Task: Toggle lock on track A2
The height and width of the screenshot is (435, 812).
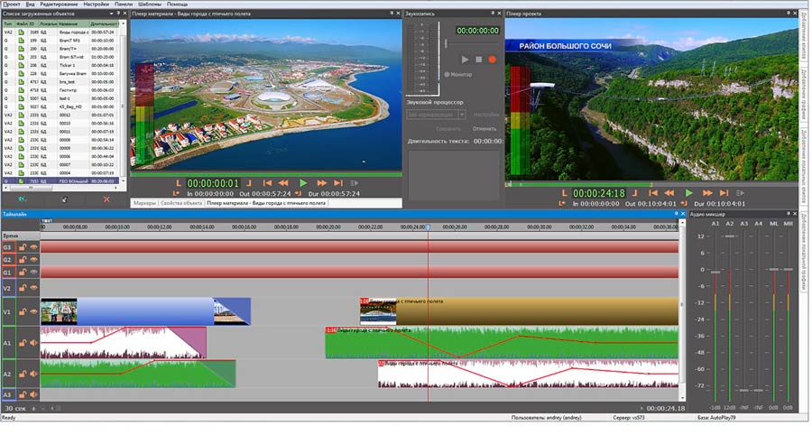Action: click(23, 374)
